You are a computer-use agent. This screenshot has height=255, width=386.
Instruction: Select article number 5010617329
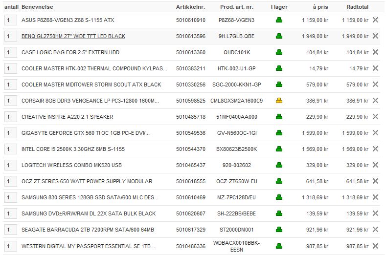pyautogui.click(x=191, y=230)
